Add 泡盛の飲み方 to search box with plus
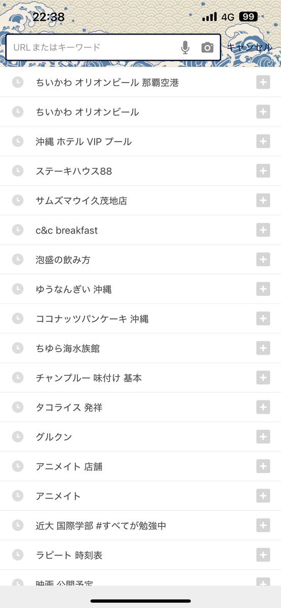Viewport: 281px width, 608px height. click(263, 259)
